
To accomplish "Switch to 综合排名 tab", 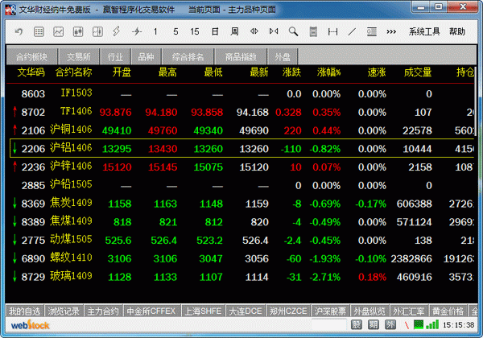I will (188, 56).
